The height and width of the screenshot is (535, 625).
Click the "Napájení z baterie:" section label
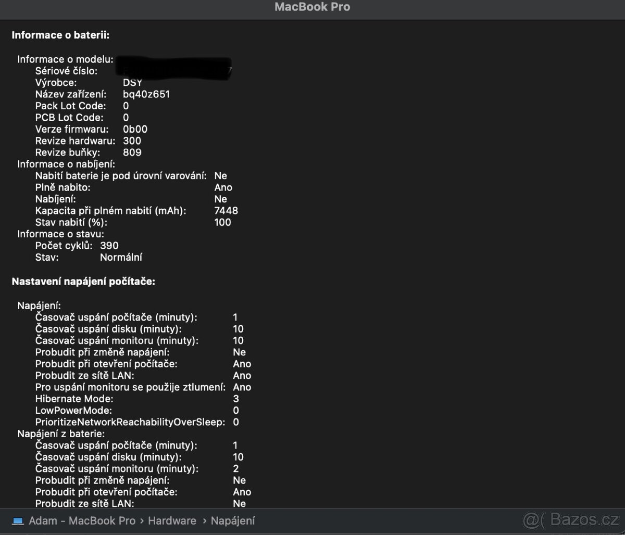(x=61, y=434)
